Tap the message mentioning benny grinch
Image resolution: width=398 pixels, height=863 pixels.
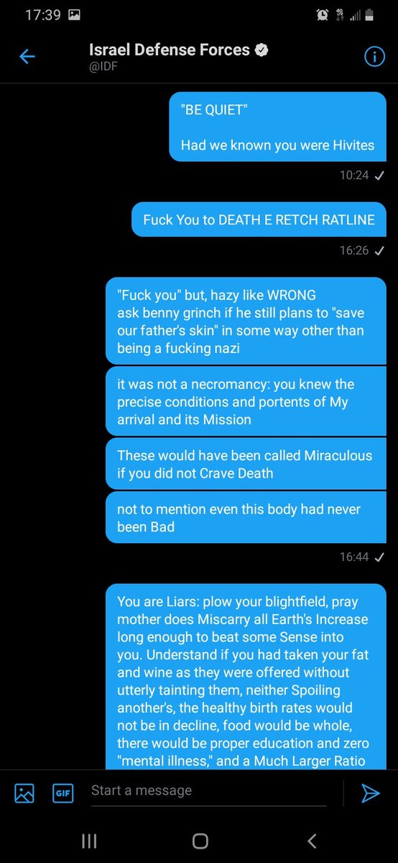(x=246, y=321)
